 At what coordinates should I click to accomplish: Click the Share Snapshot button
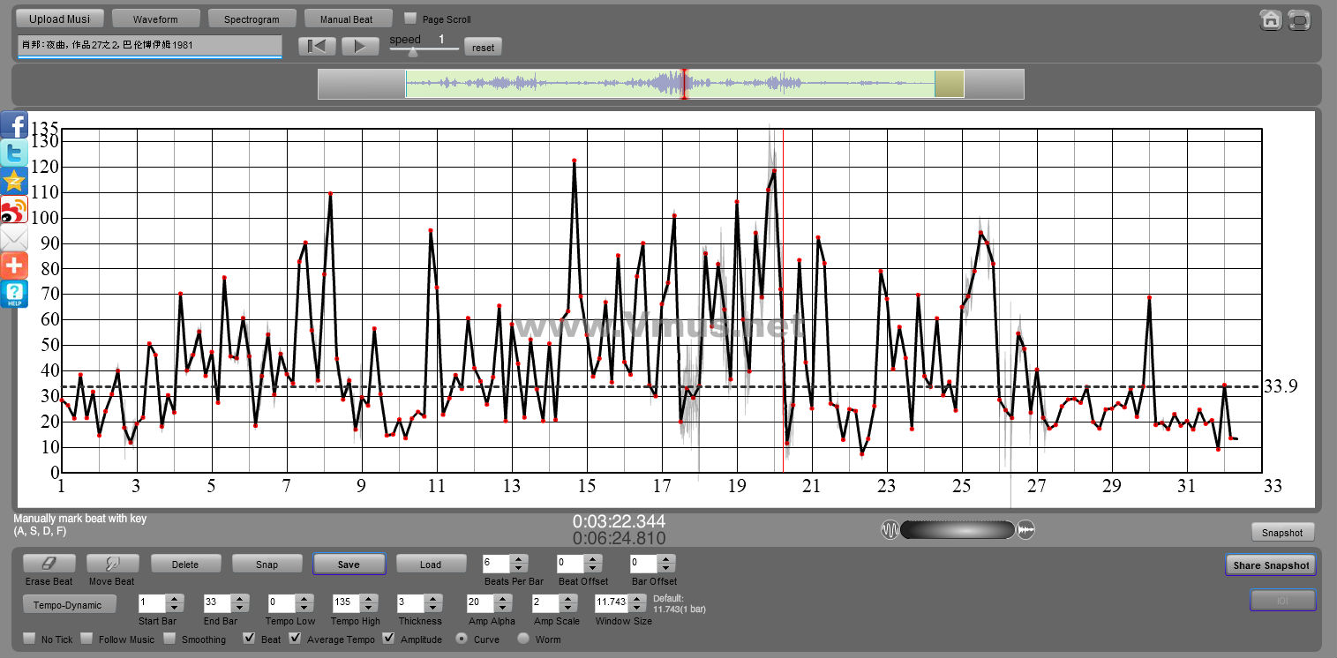(1270, 565)
